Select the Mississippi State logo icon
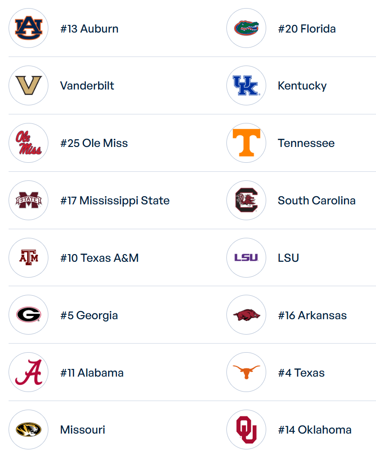Image resolution: width=376 pixels, height=458 pixels. pyautogui.click(x=28, y=200)
